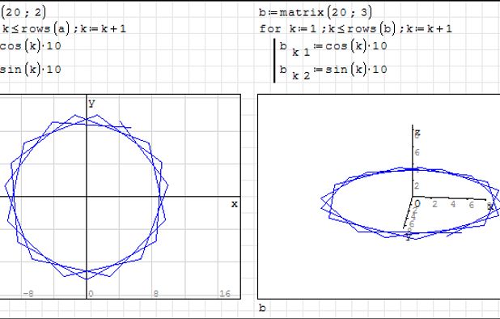This screenshot has height=319, width=500.
Task: Select the 2D plot of the blue circle
Action: (121, 197)
